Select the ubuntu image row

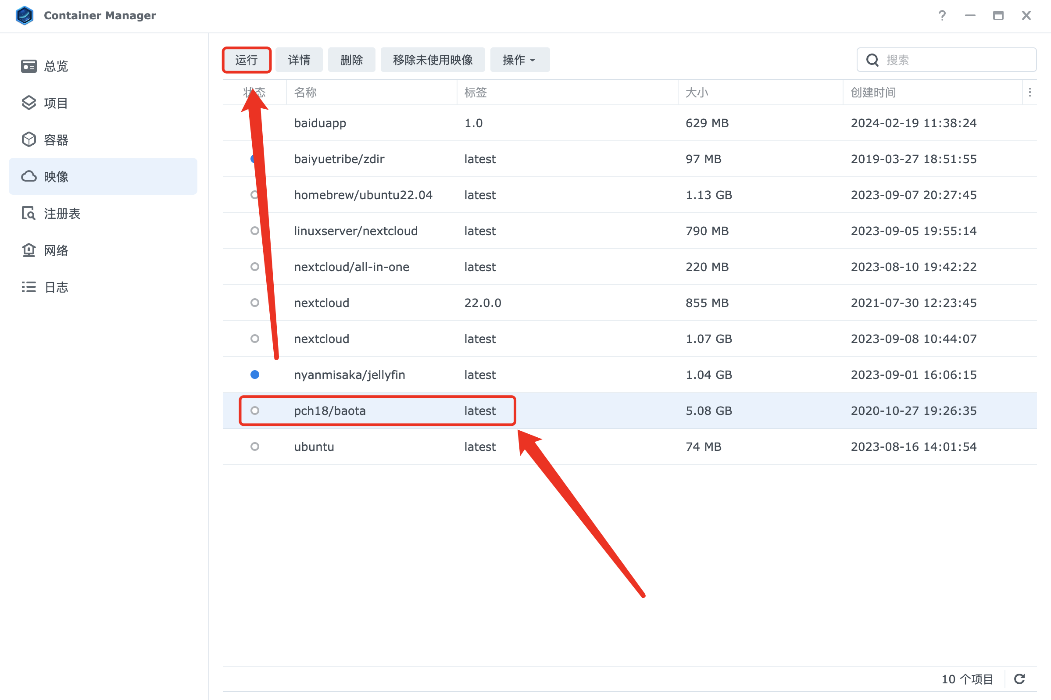(629, 446)
